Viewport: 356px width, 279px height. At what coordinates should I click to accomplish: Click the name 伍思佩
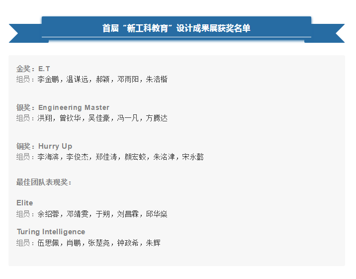48,243
